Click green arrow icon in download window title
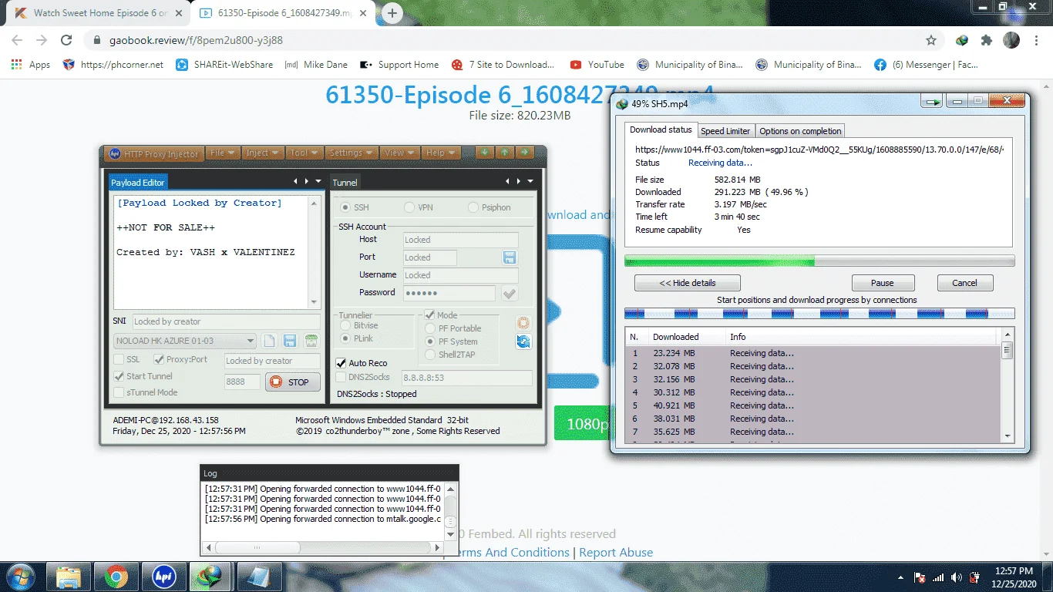This screenshot has width=1053, height=592. click(934, 102)
